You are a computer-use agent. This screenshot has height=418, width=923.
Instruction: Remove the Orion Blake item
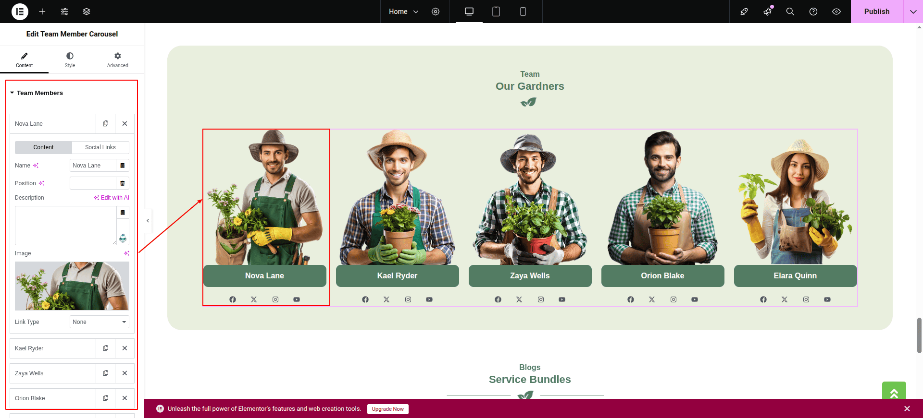pyautogui.click(x=125, y=398)
